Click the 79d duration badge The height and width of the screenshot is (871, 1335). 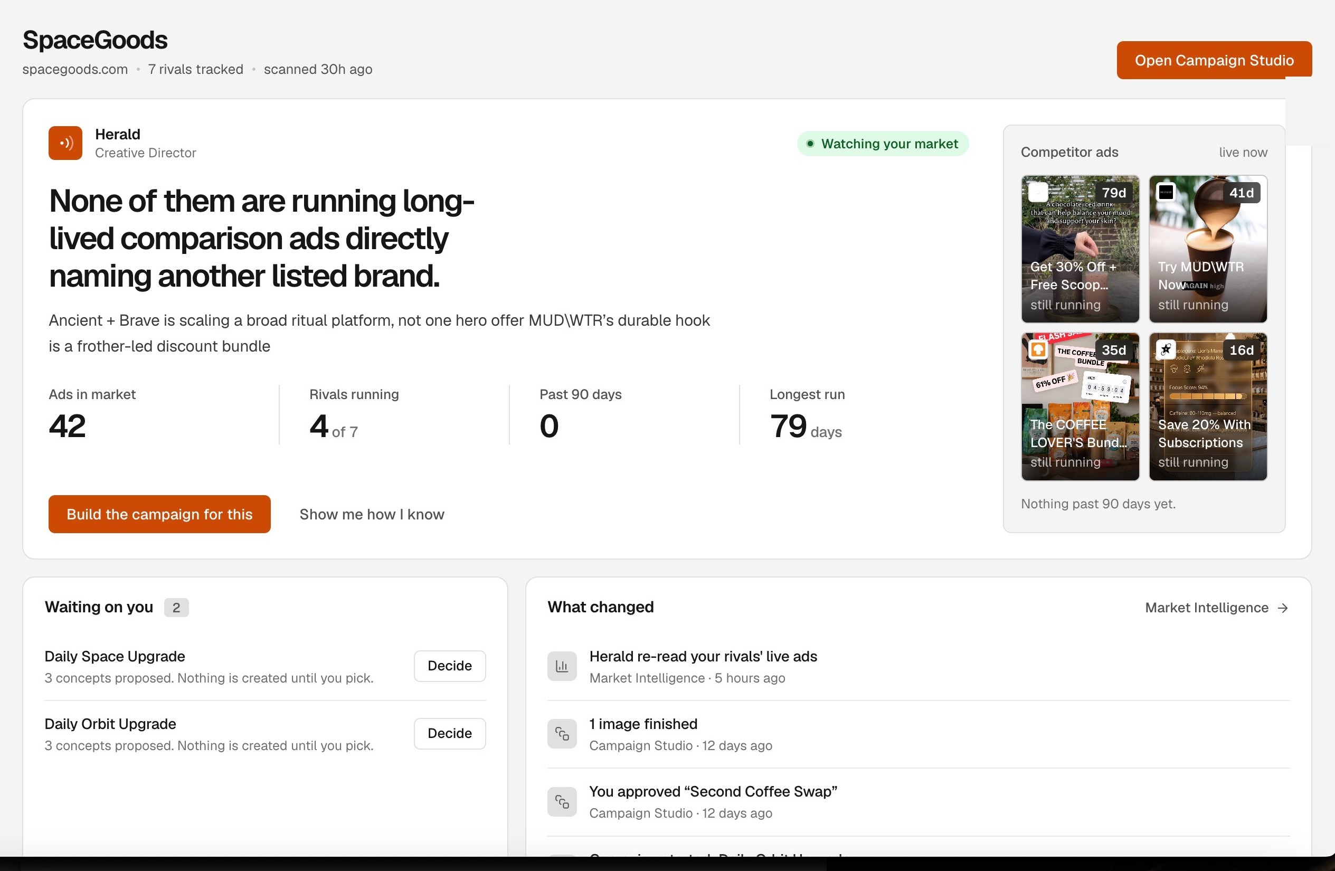[1113, 192]
